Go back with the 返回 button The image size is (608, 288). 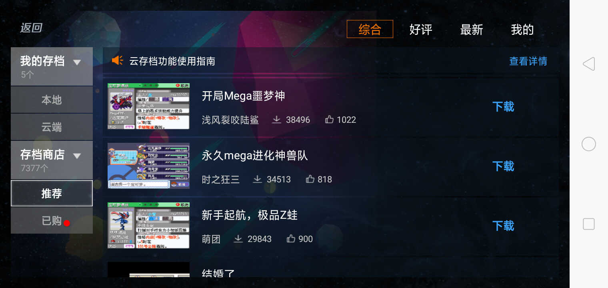pyautogui.click(x=31, y=28)
